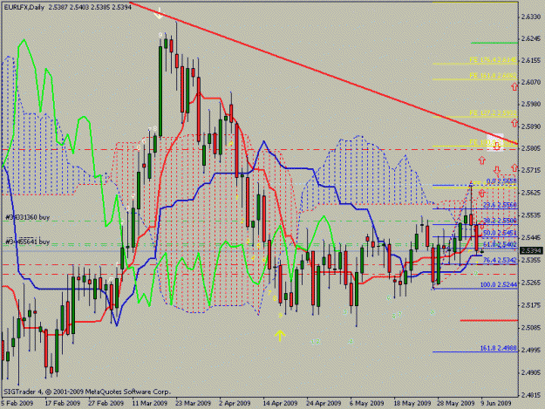Viewport: 545px width, 409px height.
Task: Click the '27 Feb 2009' date label
Action: coord(106,403)
